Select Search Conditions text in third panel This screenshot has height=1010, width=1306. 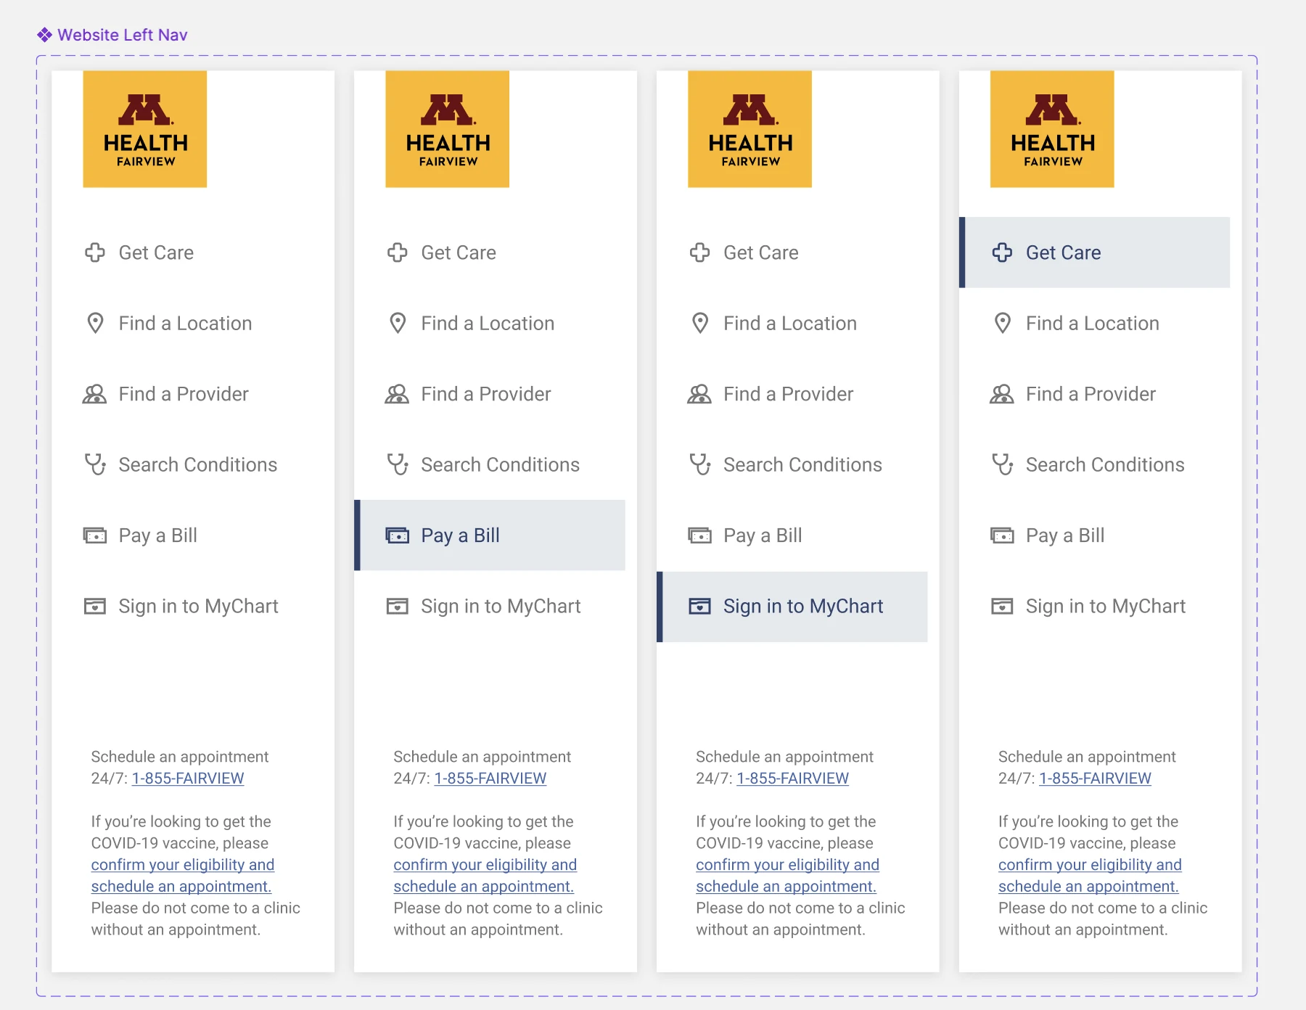tap(802, 464)
